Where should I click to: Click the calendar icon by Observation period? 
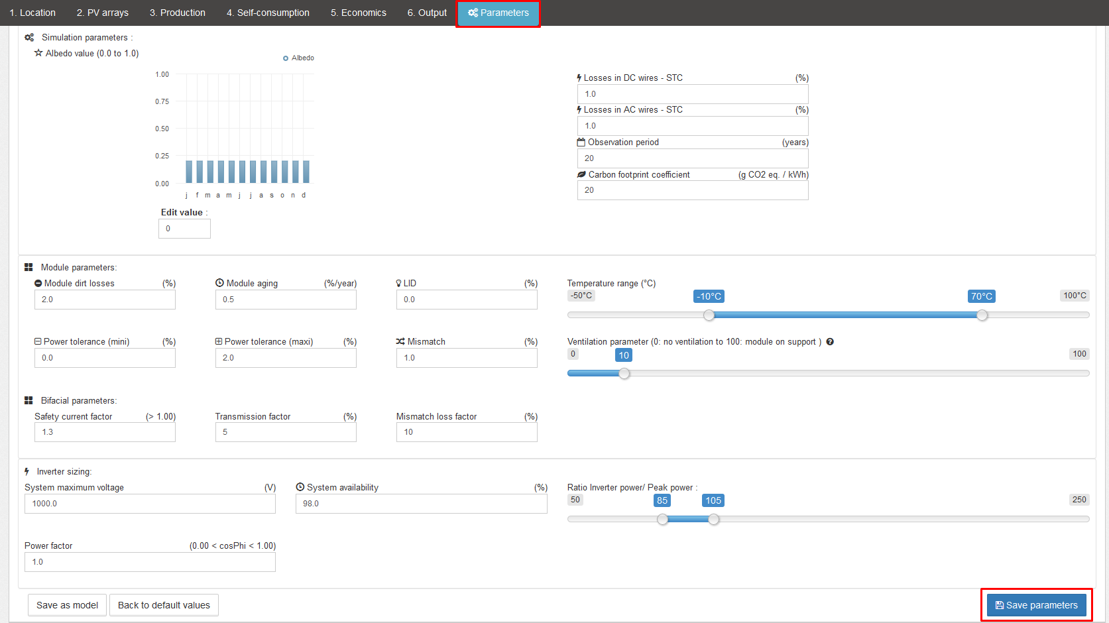(581, 142)
